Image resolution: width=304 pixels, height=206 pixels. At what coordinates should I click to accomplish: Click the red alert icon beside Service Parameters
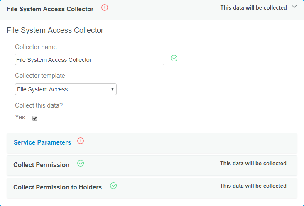coord(81,141)
